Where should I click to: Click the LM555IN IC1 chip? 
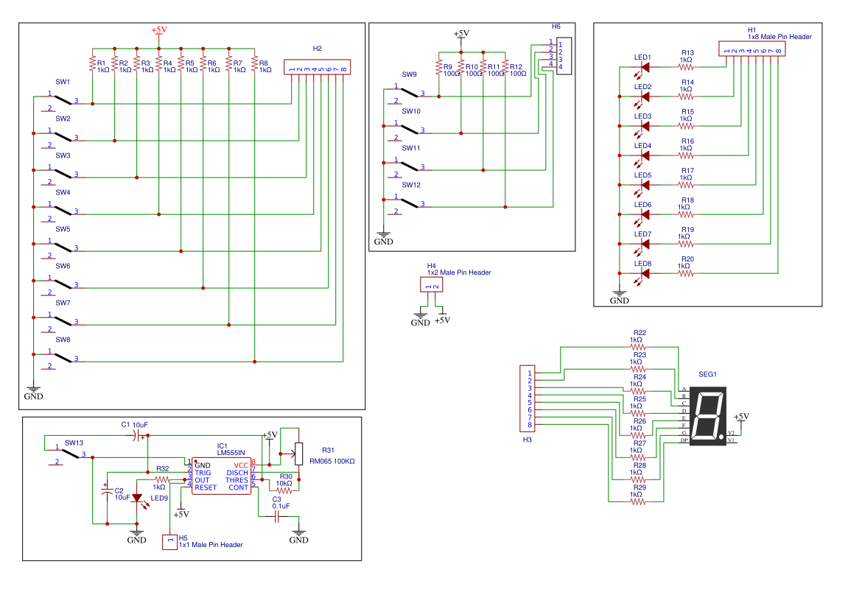[221, 476]
